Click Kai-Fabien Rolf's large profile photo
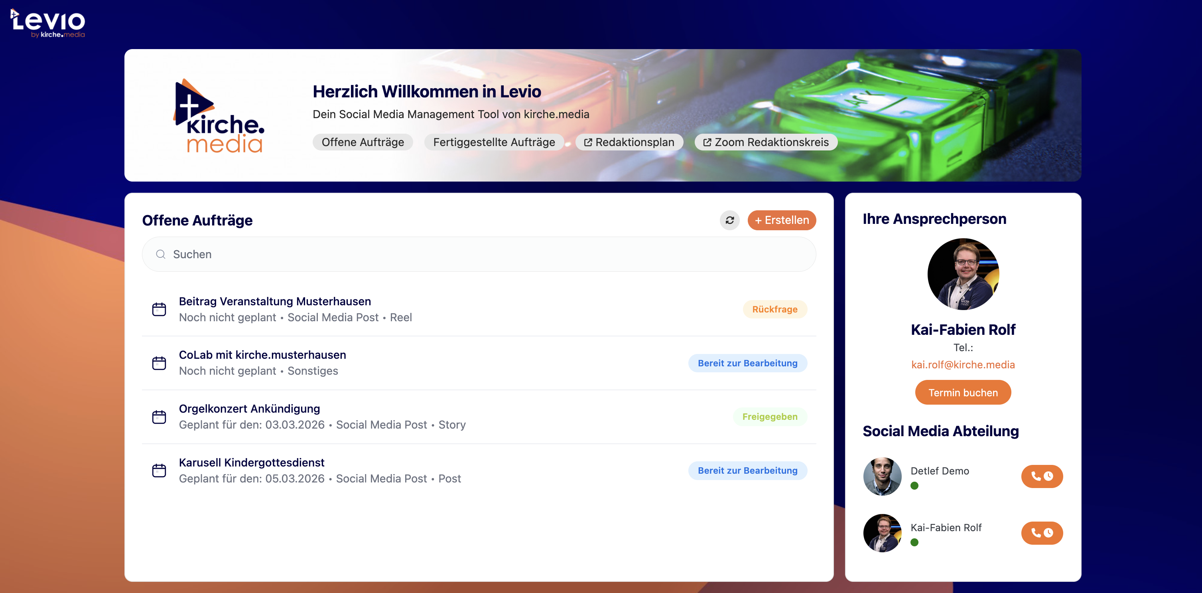The height and width of the screenshot is (593, 1202). coord(963,274)
